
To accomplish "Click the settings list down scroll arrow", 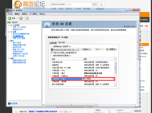I will coord(115,85).
